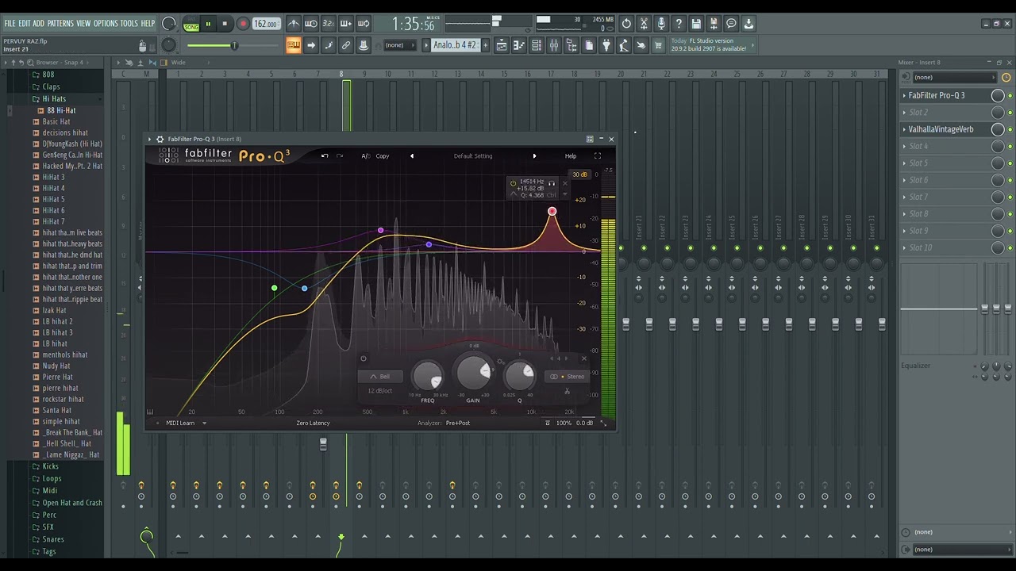Image resolution: width=1016 pixels, height=571 pixels.
Task: Click the save project floppy icon
Action: (696, 24)
